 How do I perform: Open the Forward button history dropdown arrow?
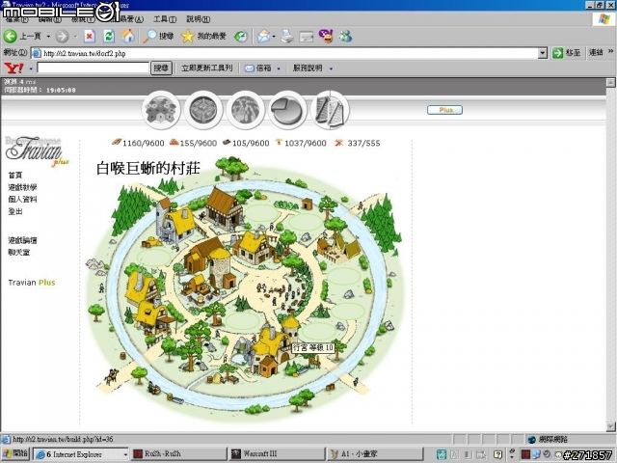tap(75, 37)
